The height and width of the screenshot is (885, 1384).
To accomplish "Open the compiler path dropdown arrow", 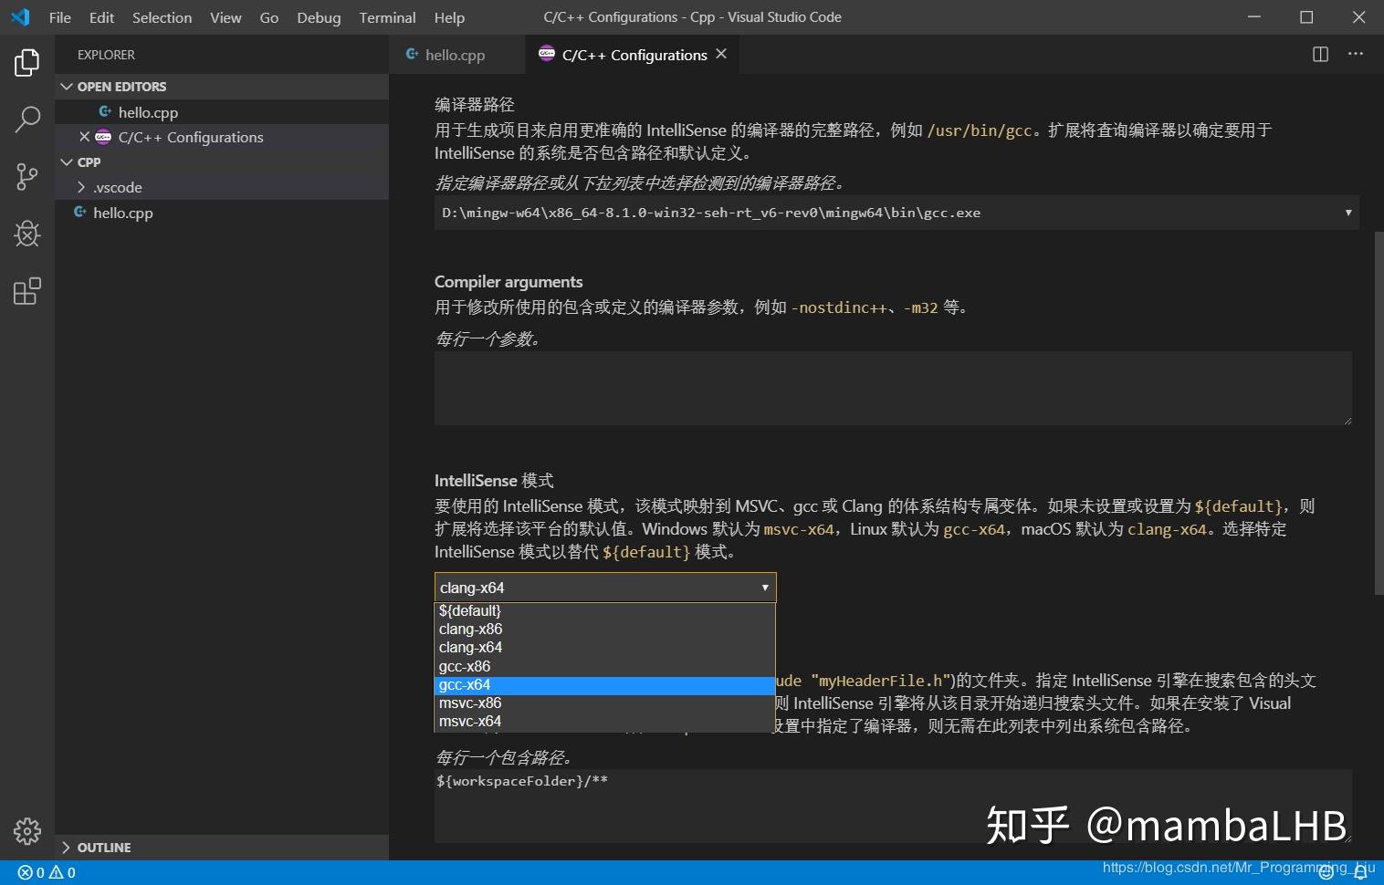I will [1347, 212].
